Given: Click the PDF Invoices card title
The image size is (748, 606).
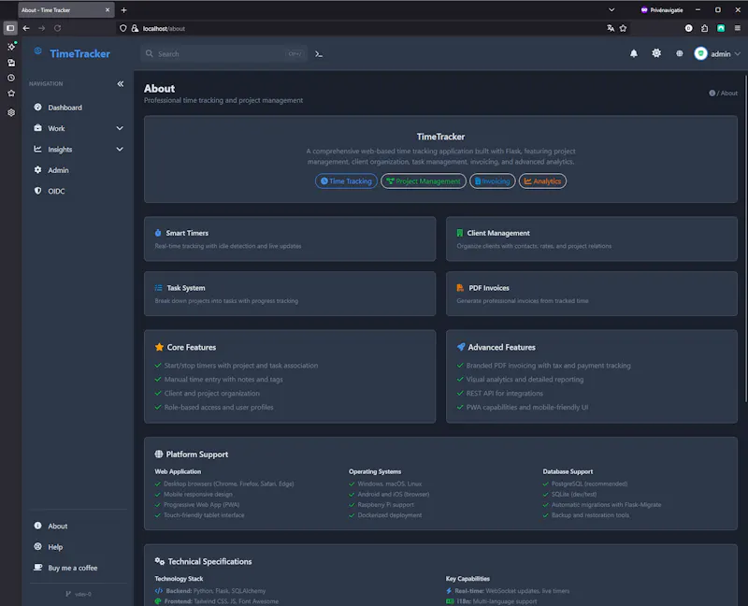Looking at the screenshot, I should pos(489,288).
